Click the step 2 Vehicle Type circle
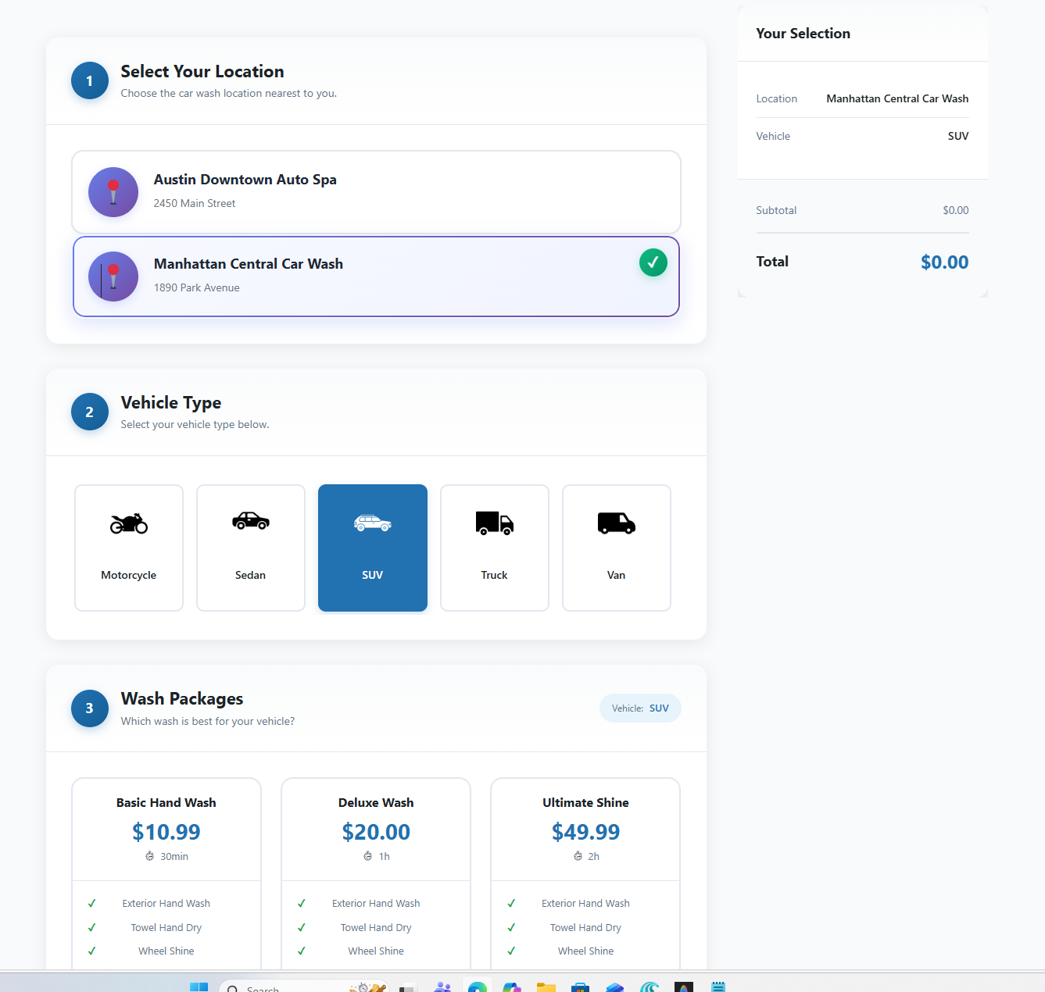Image resolution: width=1045 pixels, height=992 pixels. coord(90,412)
